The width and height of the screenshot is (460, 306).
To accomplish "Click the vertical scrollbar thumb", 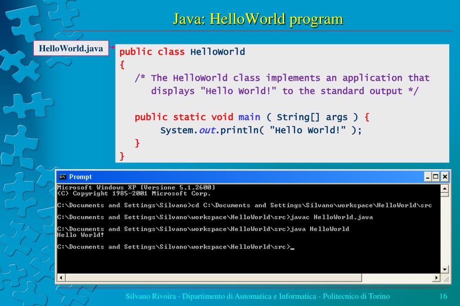I will pyautogui.click(x=444, y=194).
